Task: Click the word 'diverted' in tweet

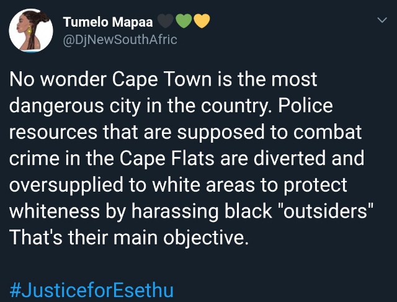Action: click(x=290, y=158)
